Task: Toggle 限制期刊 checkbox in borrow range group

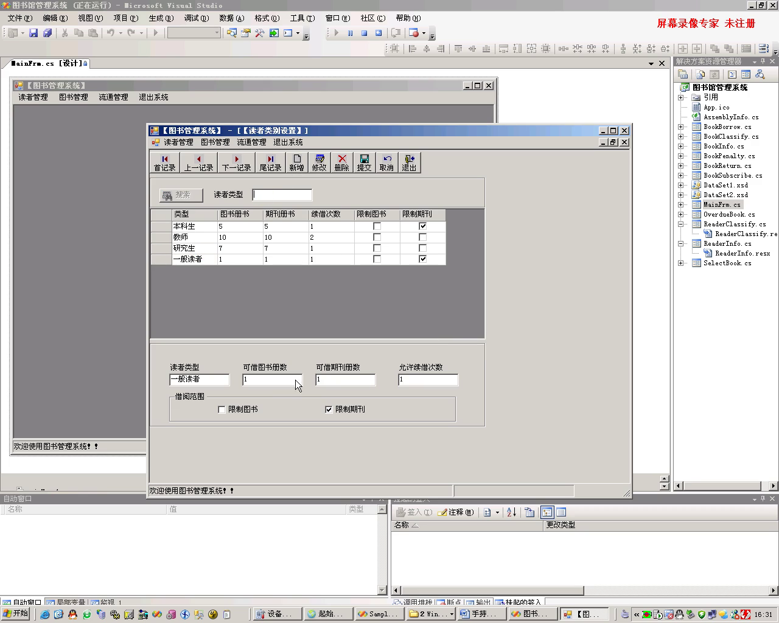Action: (329, 409)
